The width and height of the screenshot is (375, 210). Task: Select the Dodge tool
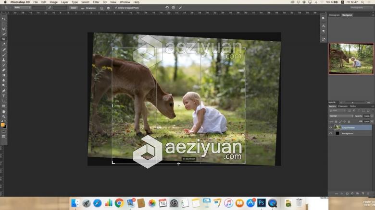pyautogui.click(x=3, y=85)
